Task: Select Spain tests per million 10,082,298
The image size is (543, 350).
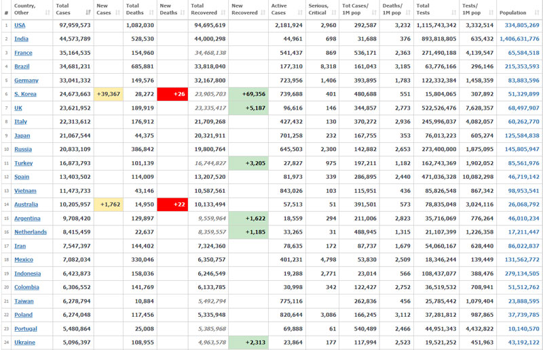Action: click(x=478, y=177)
